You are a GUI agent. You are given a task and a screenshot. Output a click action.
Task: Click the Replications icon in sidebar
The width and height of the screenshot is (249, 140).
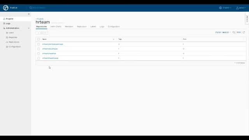tap(7, 42)
